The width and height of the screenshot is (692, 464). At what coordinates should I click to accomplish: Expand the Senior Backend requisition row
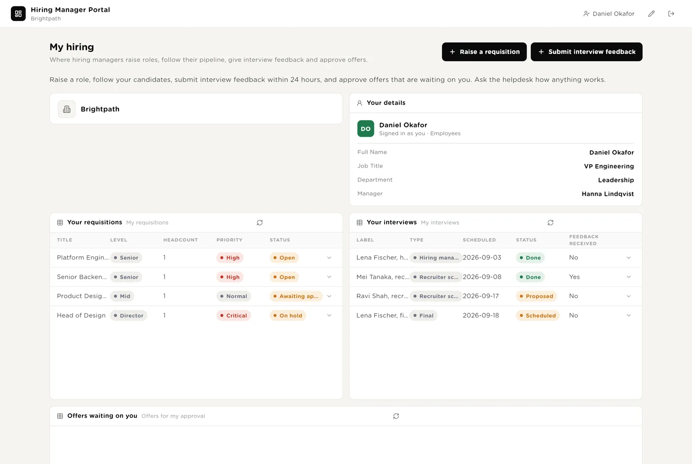329,277
